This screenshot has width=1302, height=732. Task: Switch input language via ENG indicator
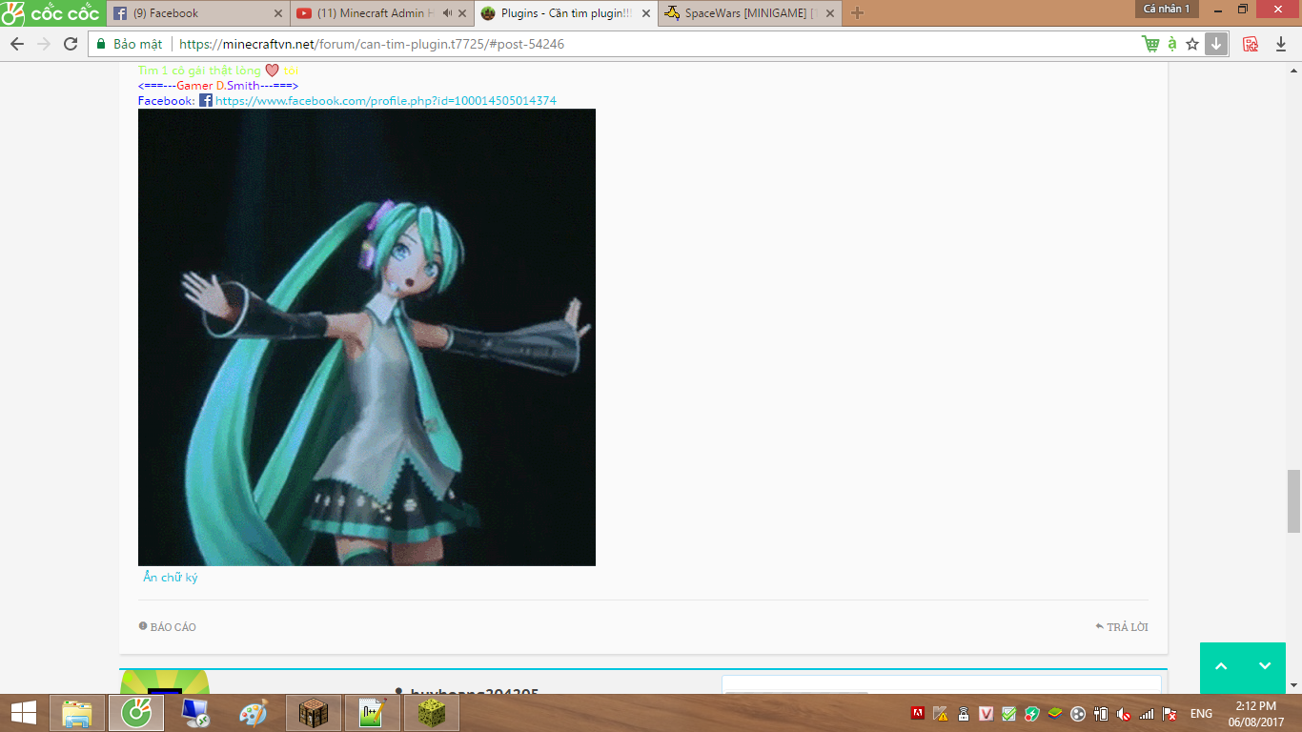click(x=1201, y=714)
